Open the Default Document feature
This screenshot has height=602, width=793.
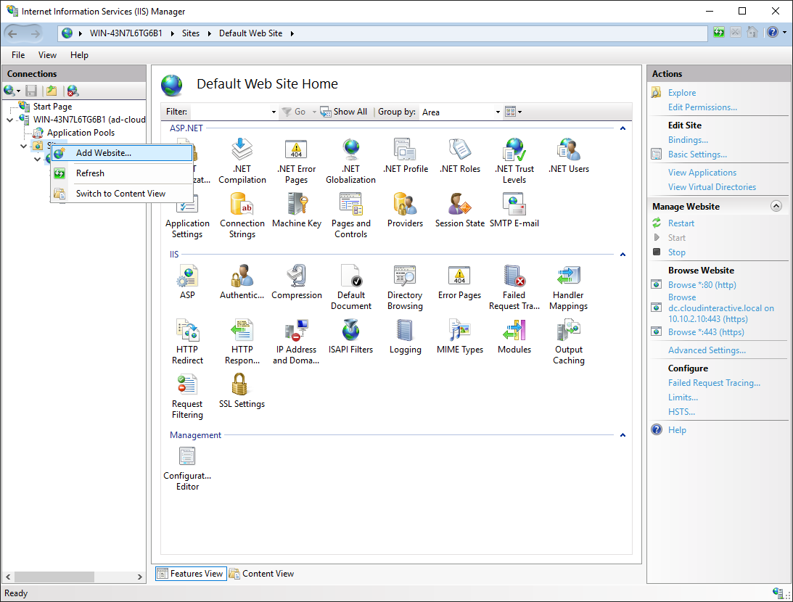tap(350, 287)
